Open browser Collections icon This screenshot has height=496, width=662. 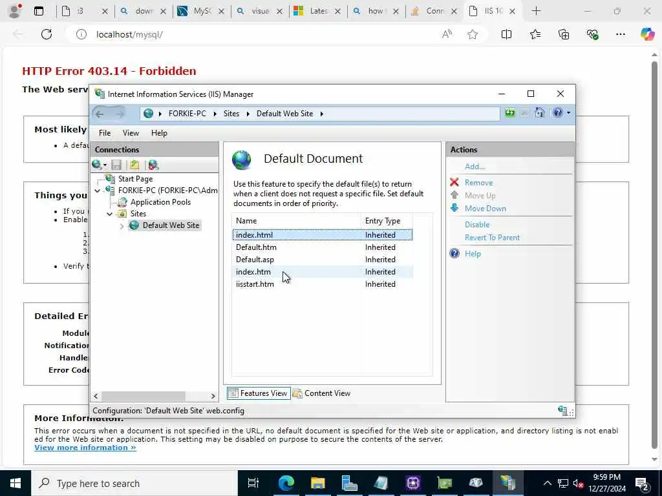pos(564,34)
